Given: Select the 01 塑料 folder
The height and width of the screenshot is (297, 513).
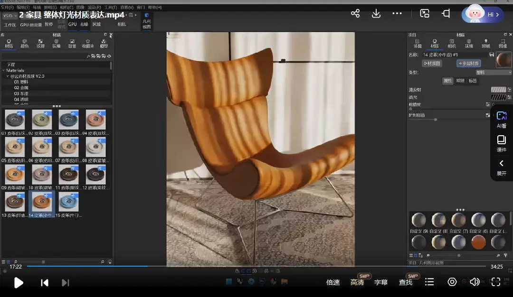Looking at the screenshot, I should click(21, 82).
